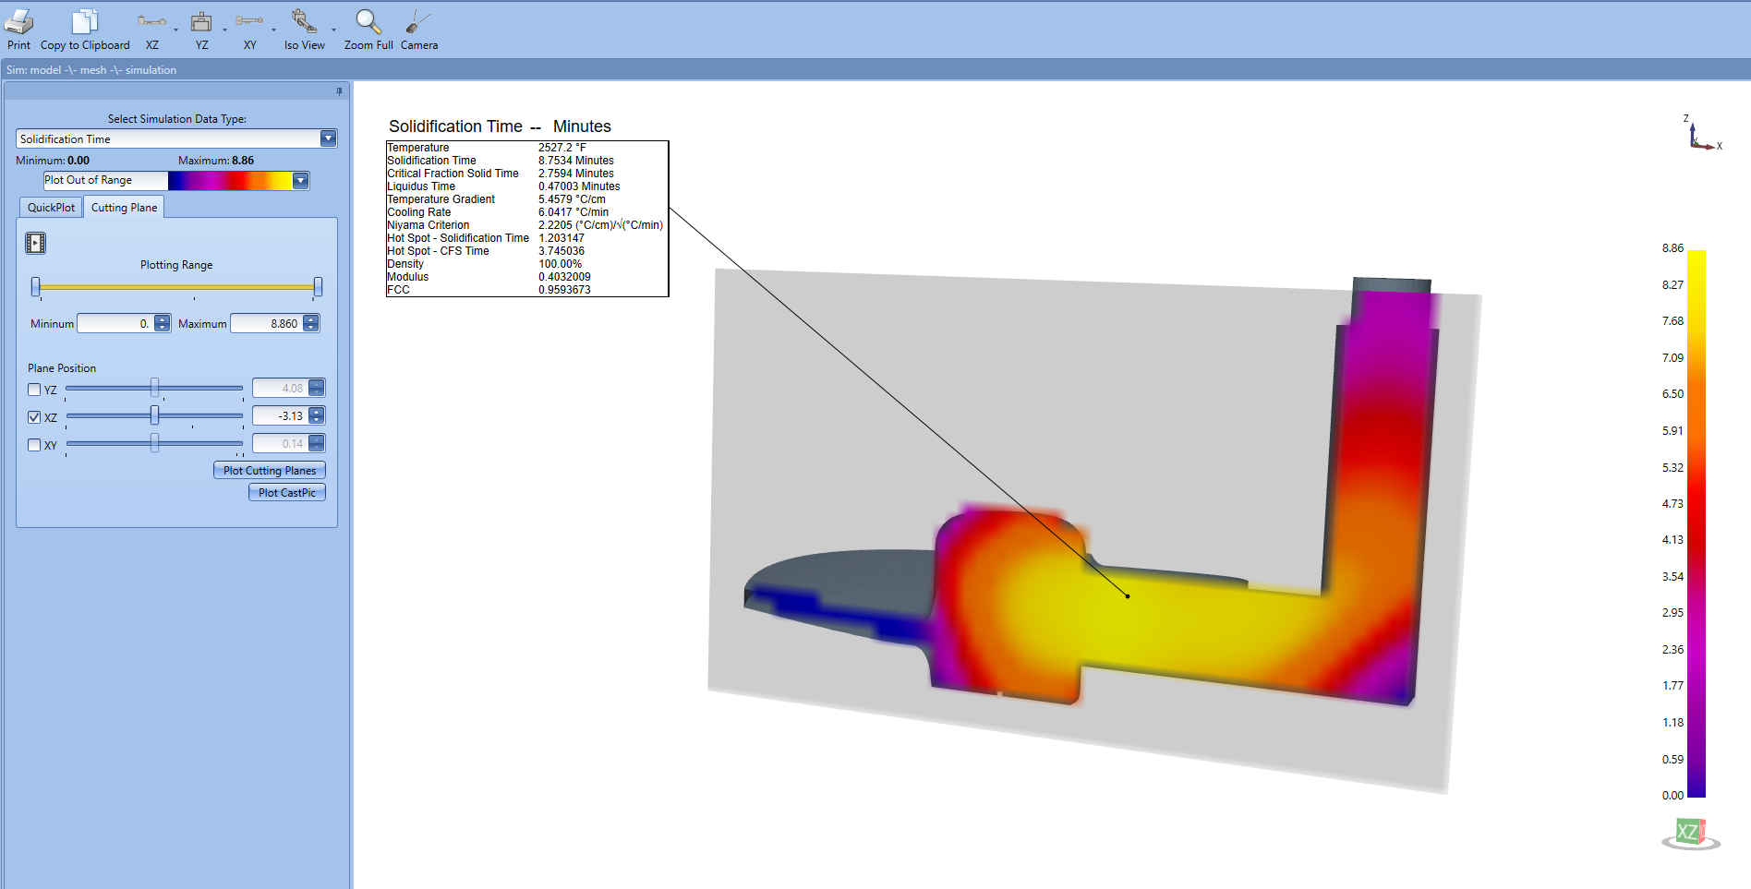The height and width of the screenshot is (889, 1751).
Task: Click the Print icon
Action: pyautogui.click(x=18, y=21)
